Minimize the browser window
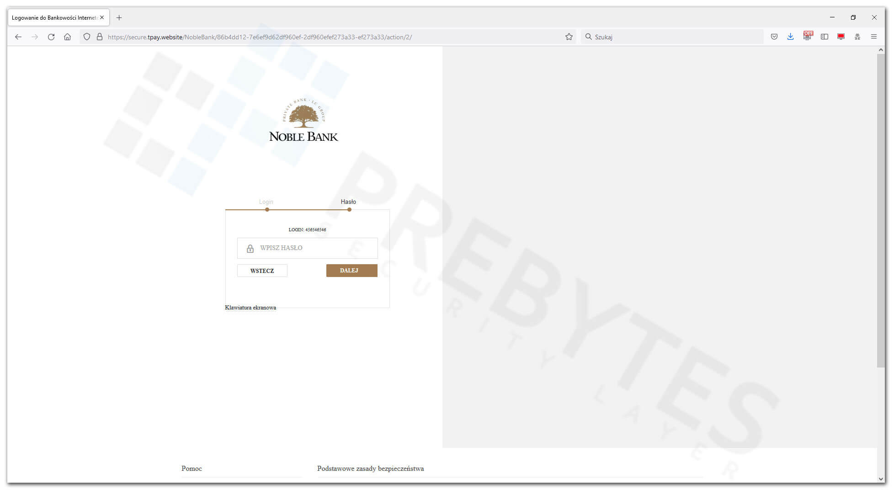The width and height of the screenshot is (894, 490). pos(832,17)
